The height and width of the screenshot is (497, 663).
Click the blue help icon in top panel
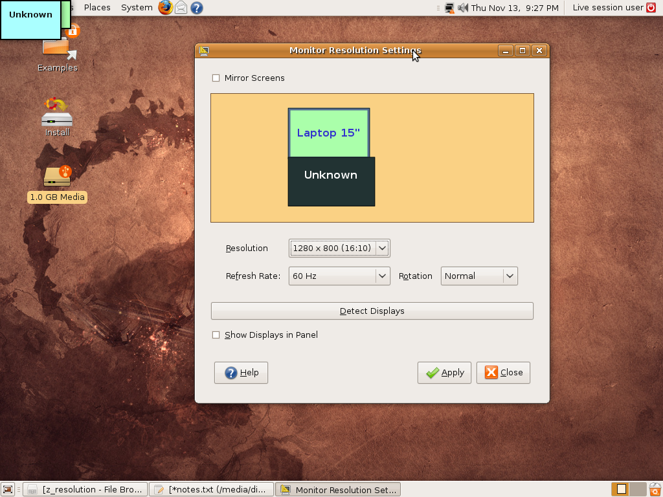click(x=197, y=8)
